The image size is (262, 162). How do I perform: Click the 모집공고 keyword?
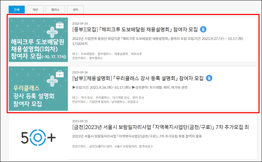click(133, 102)
